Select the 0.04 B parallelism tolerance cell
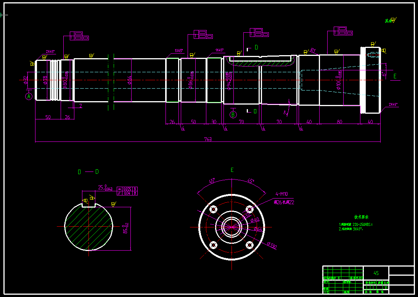The height and width of the screenshot is (297, 418). pyautogui.click(x=127, y=193)
